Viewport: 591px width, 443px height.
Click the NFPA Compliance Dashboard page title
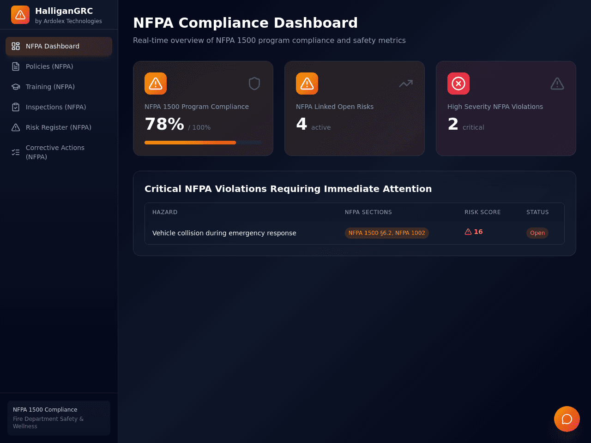click(x=245, y=23)
